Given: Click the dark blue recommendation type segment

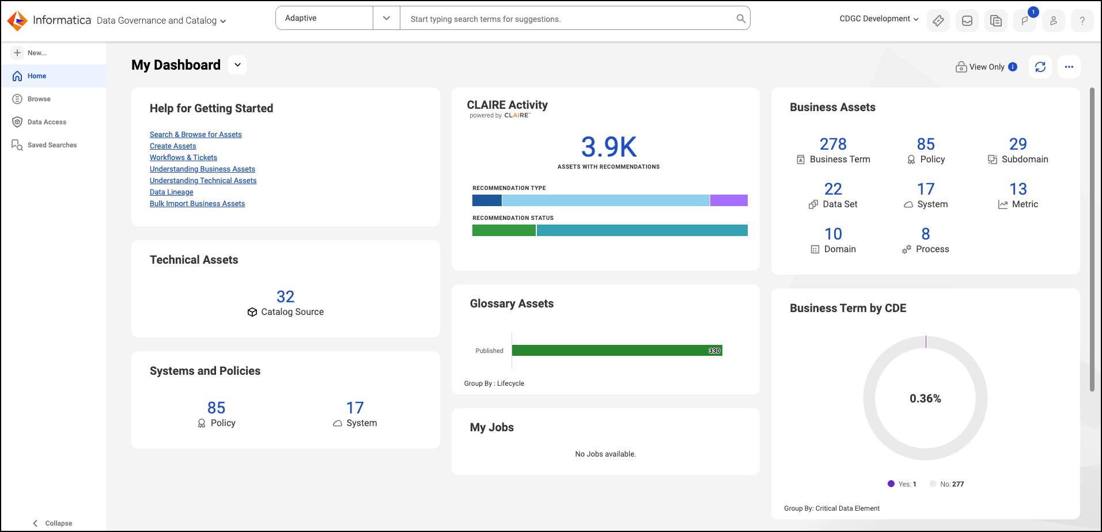Looking at the screenshot, I should coord(487,200).
